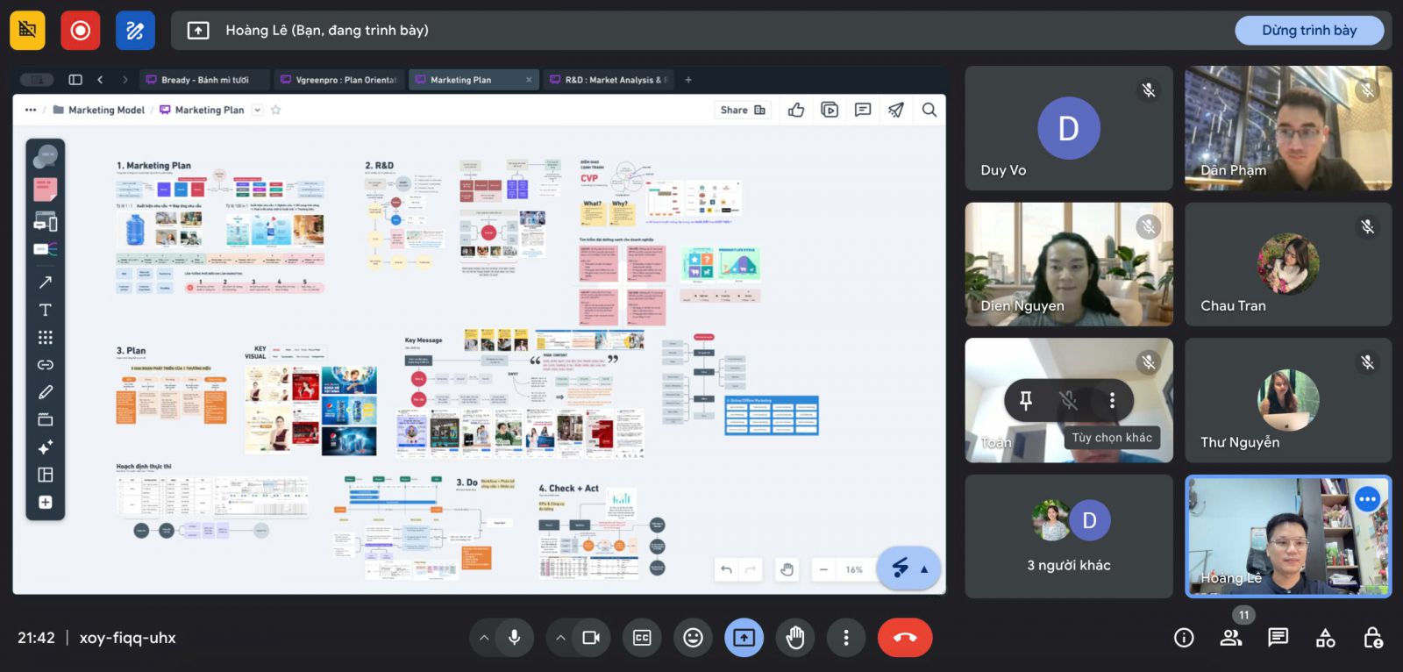Screen dimensions: 1403x672
Task: Open the blue annotation pen tool
Action: point(135,31)
